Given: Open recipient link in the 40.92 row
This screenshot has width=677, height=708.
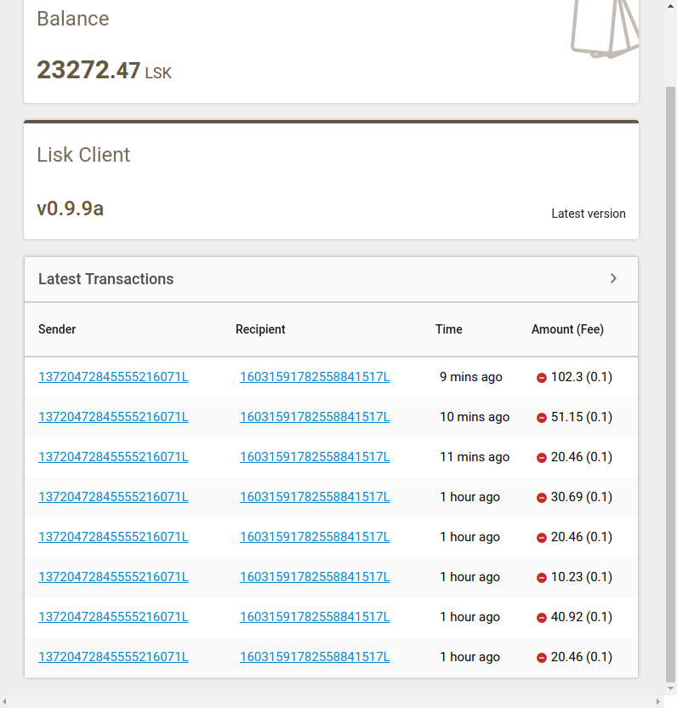Looking at the screenshot, I should [315, 617].
